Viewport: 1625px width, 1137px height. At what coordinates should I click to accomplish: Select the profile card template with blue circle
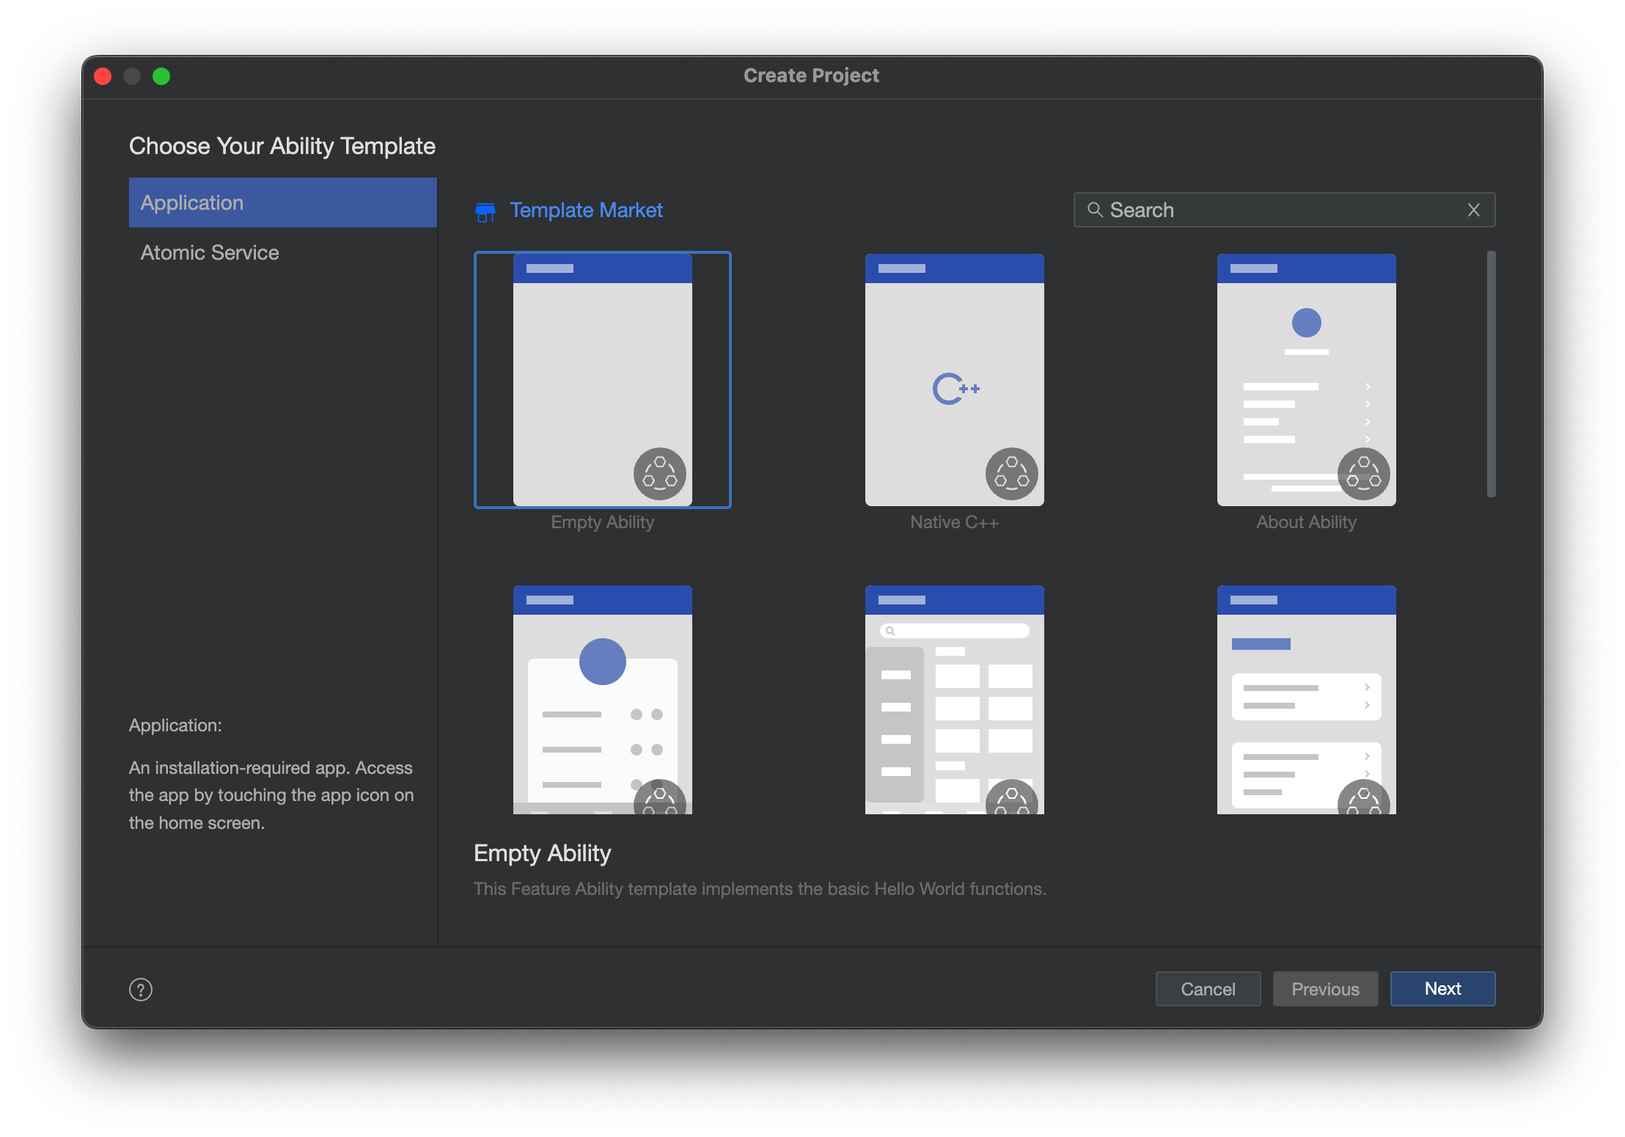(x=603, y=700)
